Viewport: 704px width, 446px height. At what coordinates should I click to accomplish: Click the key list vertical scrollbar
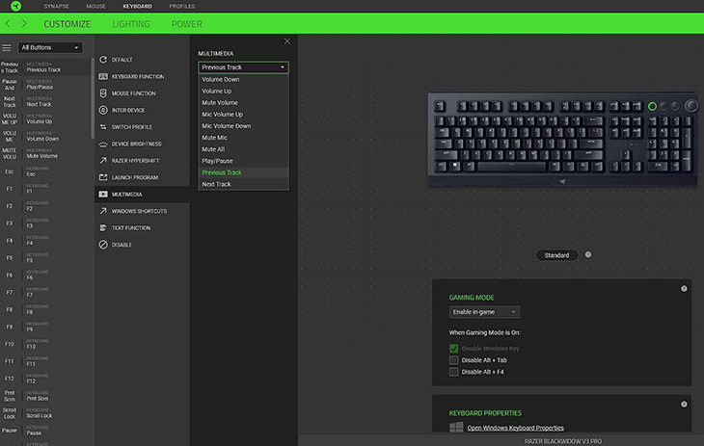(93, 98)
